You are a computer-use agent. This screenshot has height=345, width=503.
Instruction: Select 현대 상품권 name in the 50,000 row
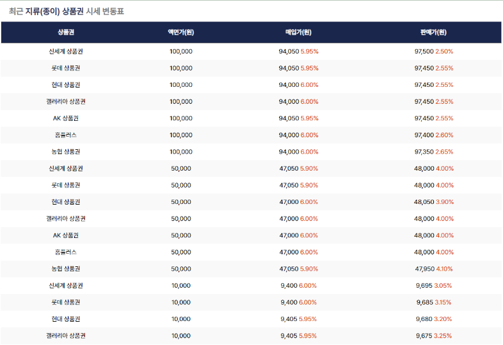tap(66, 201)
